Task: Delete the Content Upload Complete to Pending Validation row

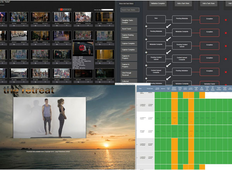Action: pyautogui.click(x=226, y=72)
